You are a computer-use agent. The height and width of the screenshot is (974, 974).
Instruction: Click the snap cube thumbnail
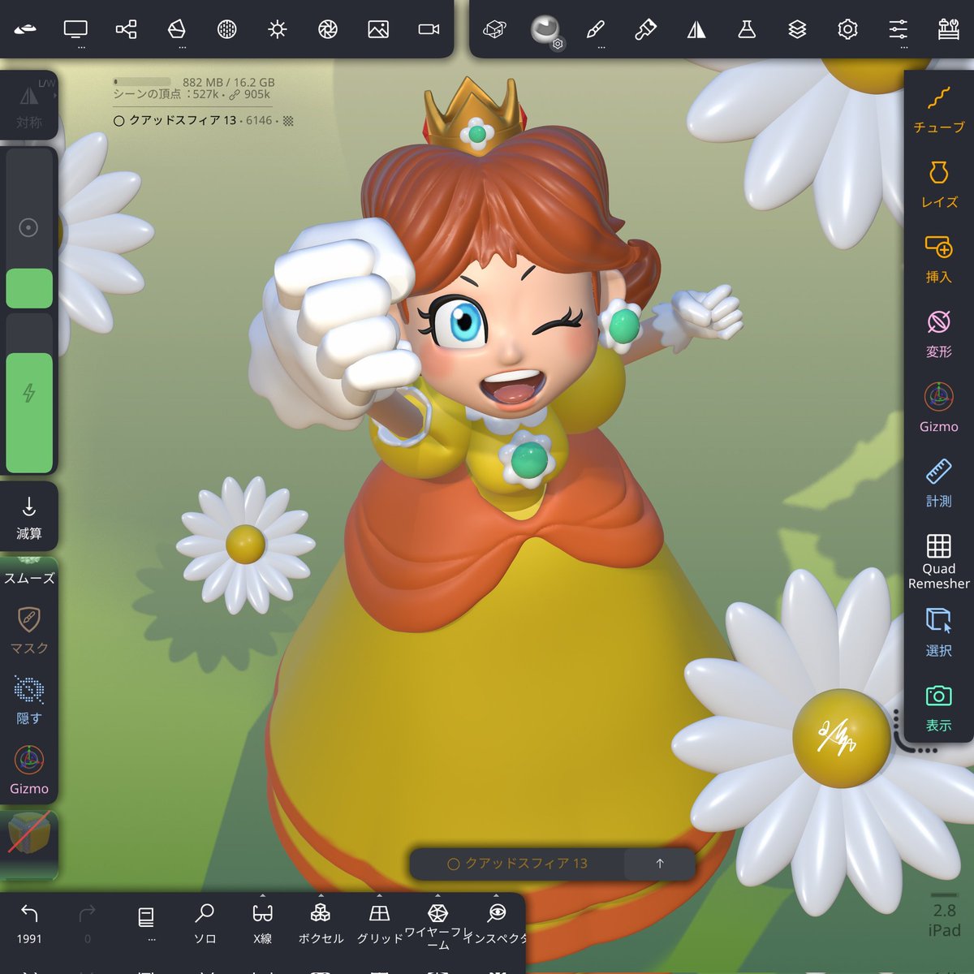click(x=29, y=835)
